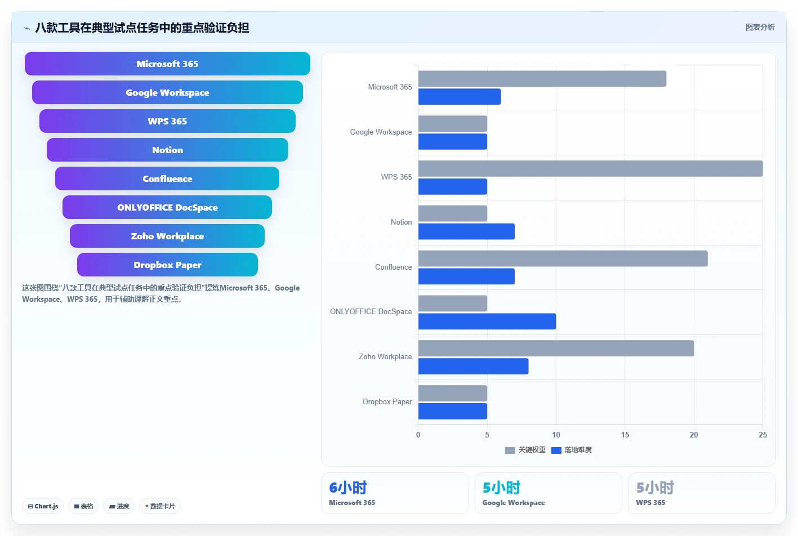Open the 6小时 Microsoft 365 stat card
The image size is (798, 536).
point(395,493)
